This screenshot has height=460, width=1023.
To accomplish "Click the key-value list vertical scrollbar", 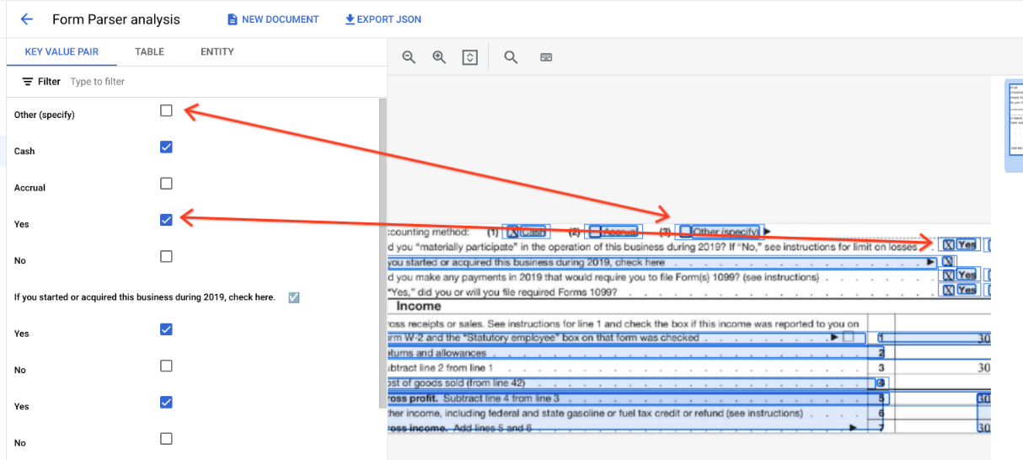I will click(383, 253).
